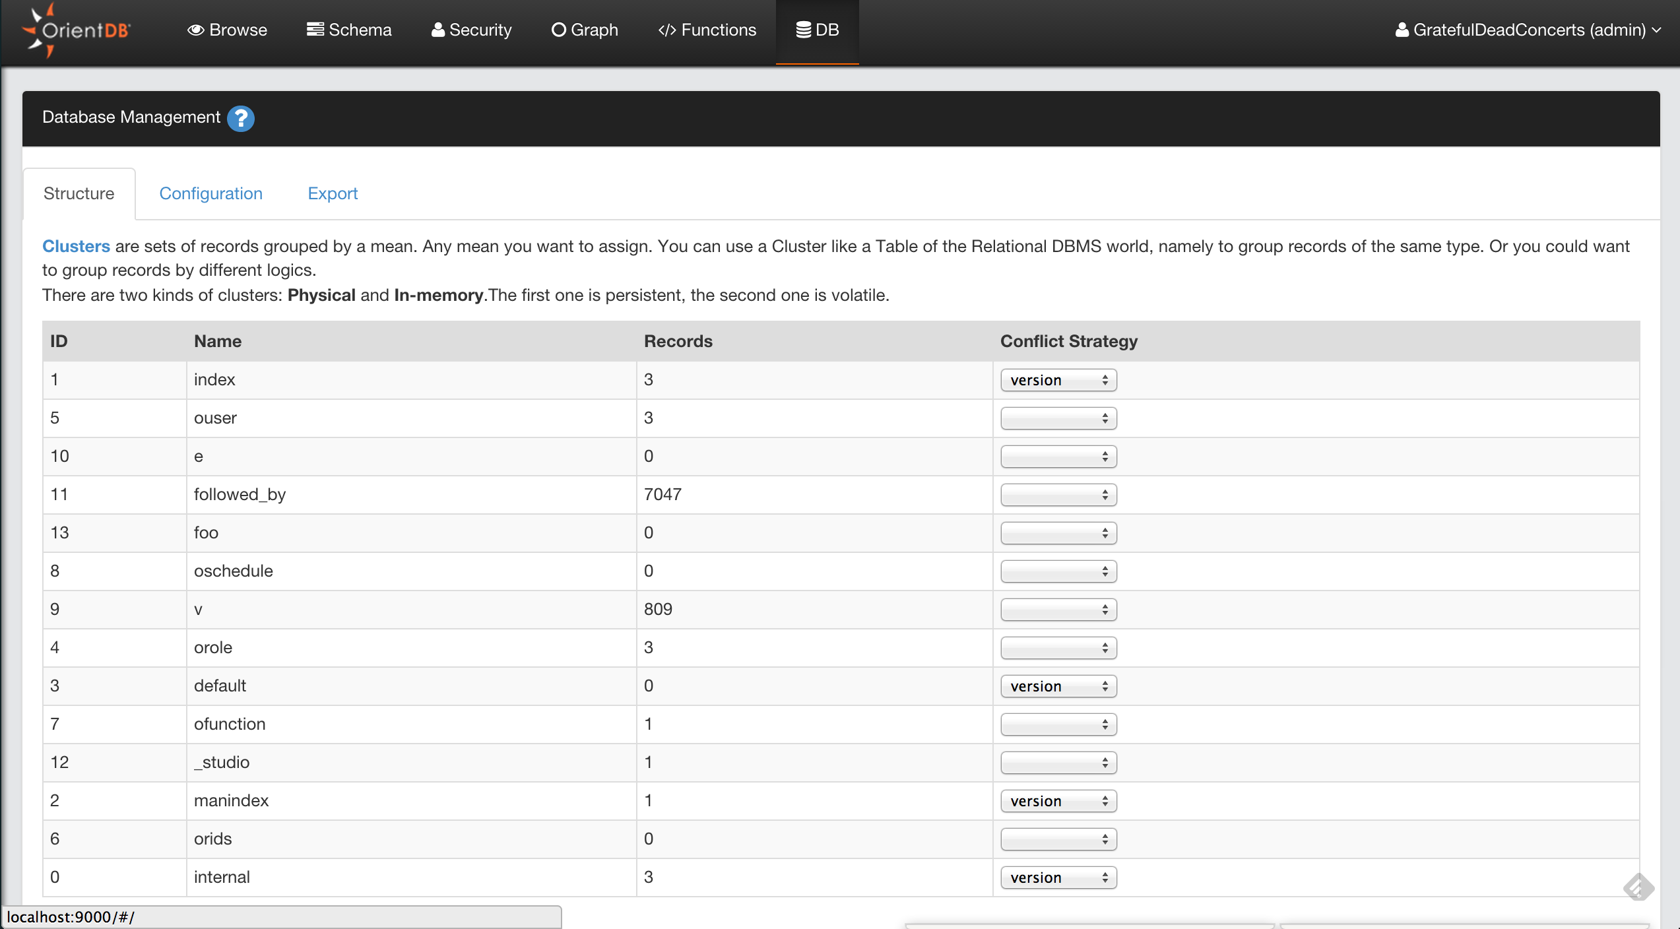The image size is (1680, 929).
Task: Open Schema via the table icon
Action: click(315, 30)
